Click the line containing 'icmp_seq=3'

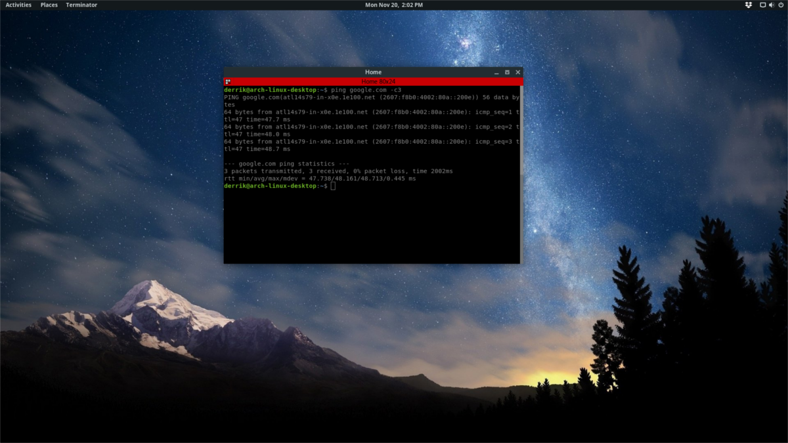pos(372,141)
